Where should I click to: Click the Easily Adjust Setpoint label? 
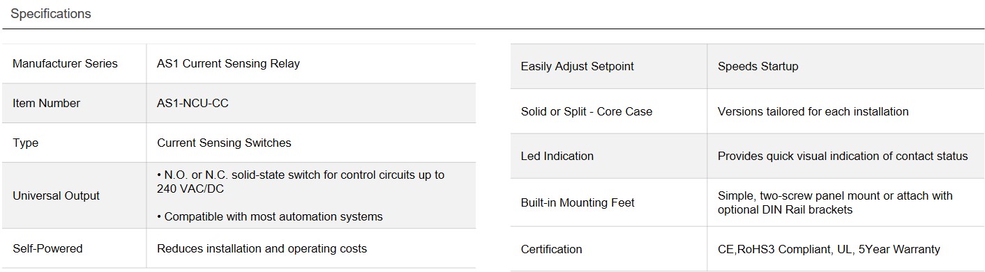pyautogui.click(x=578, y=66)
